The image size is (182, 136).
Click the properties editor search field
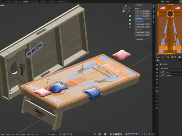[x=179, y=60]
